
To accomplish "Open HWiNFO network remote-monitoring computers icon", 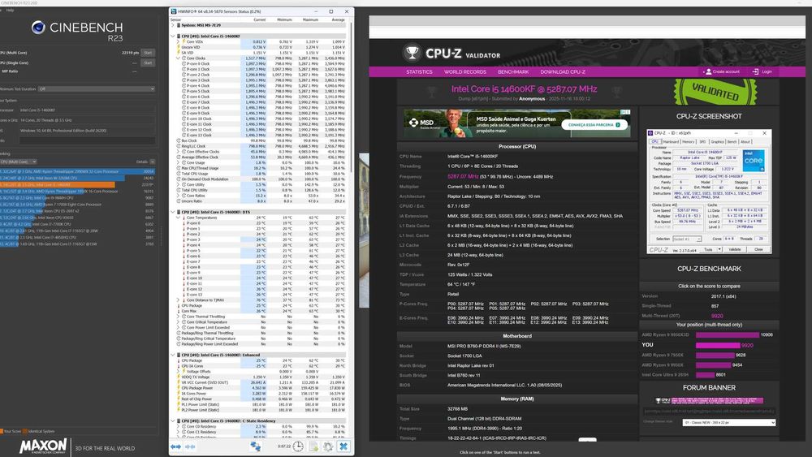I will pyautogui.click(x=255, y=446).
